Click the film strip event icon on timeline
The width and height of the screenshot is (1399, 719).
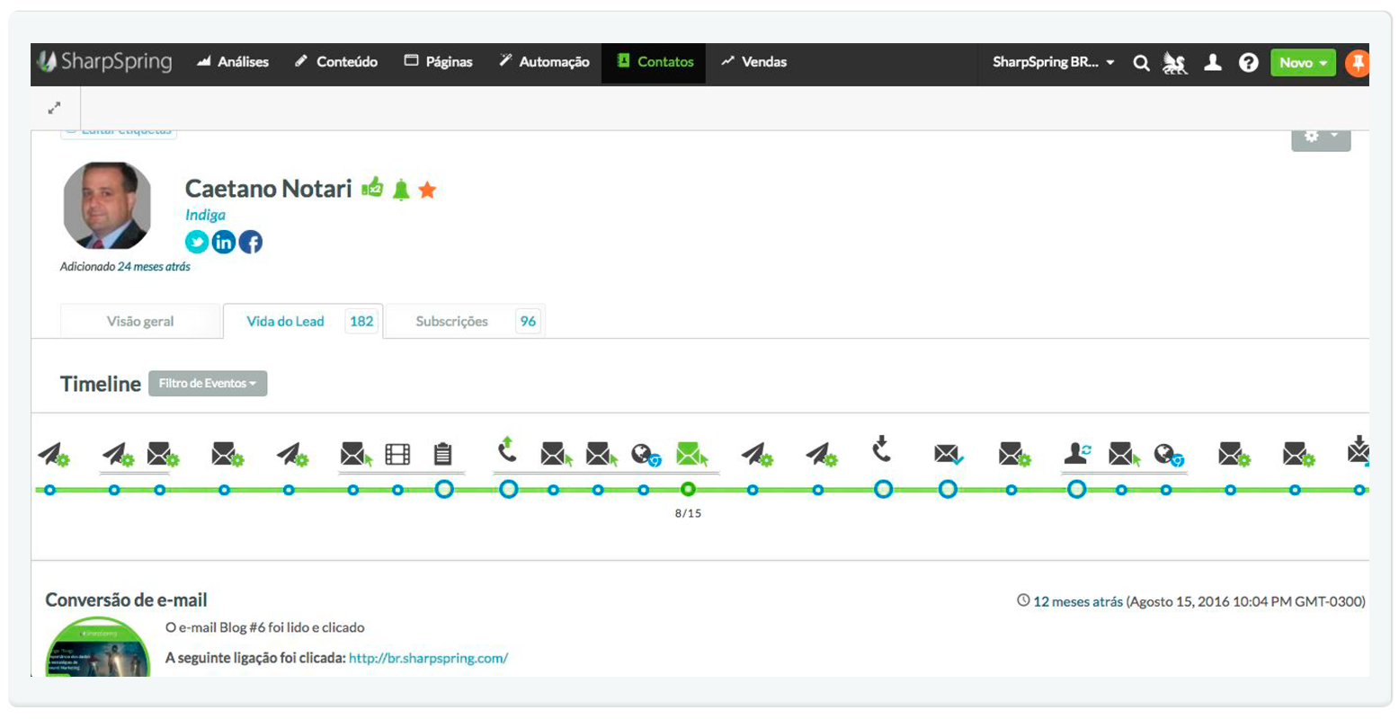tap(397, 454)
